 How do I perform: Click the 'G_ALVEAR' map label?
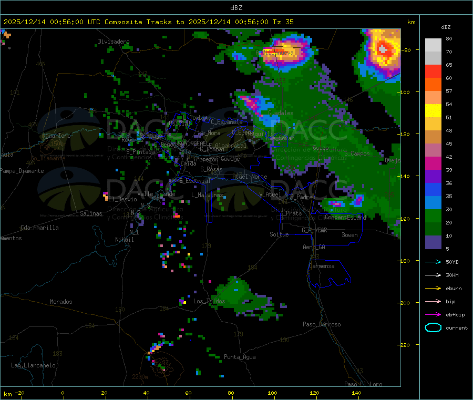(x=314, y=230)
